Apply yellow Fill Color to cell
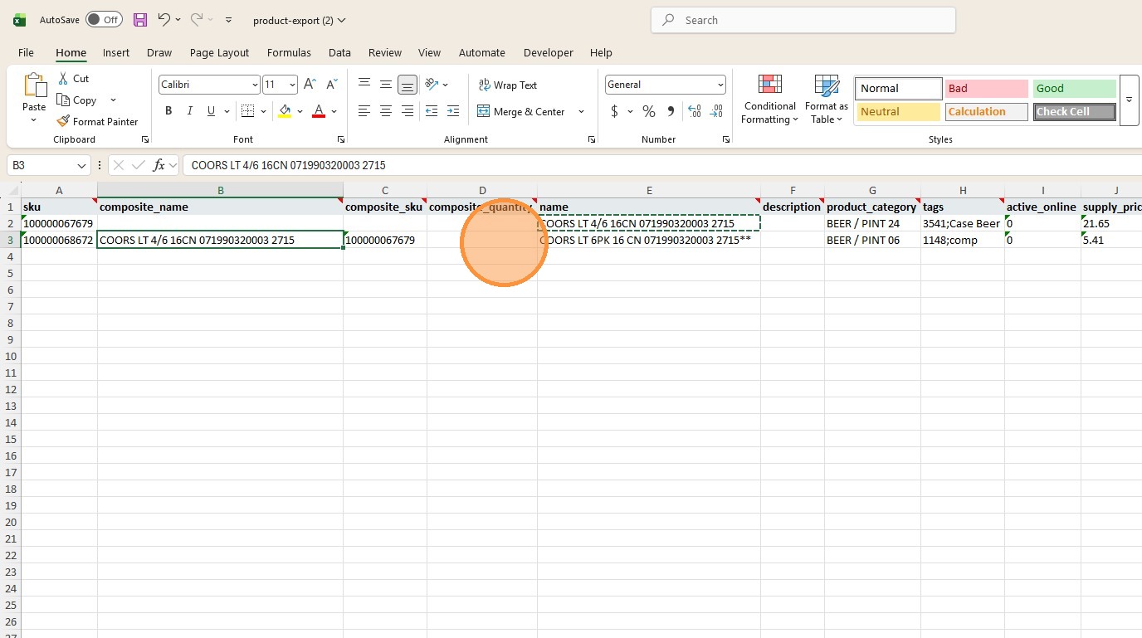The image size is (1142, 638). (x=285, y=111)
